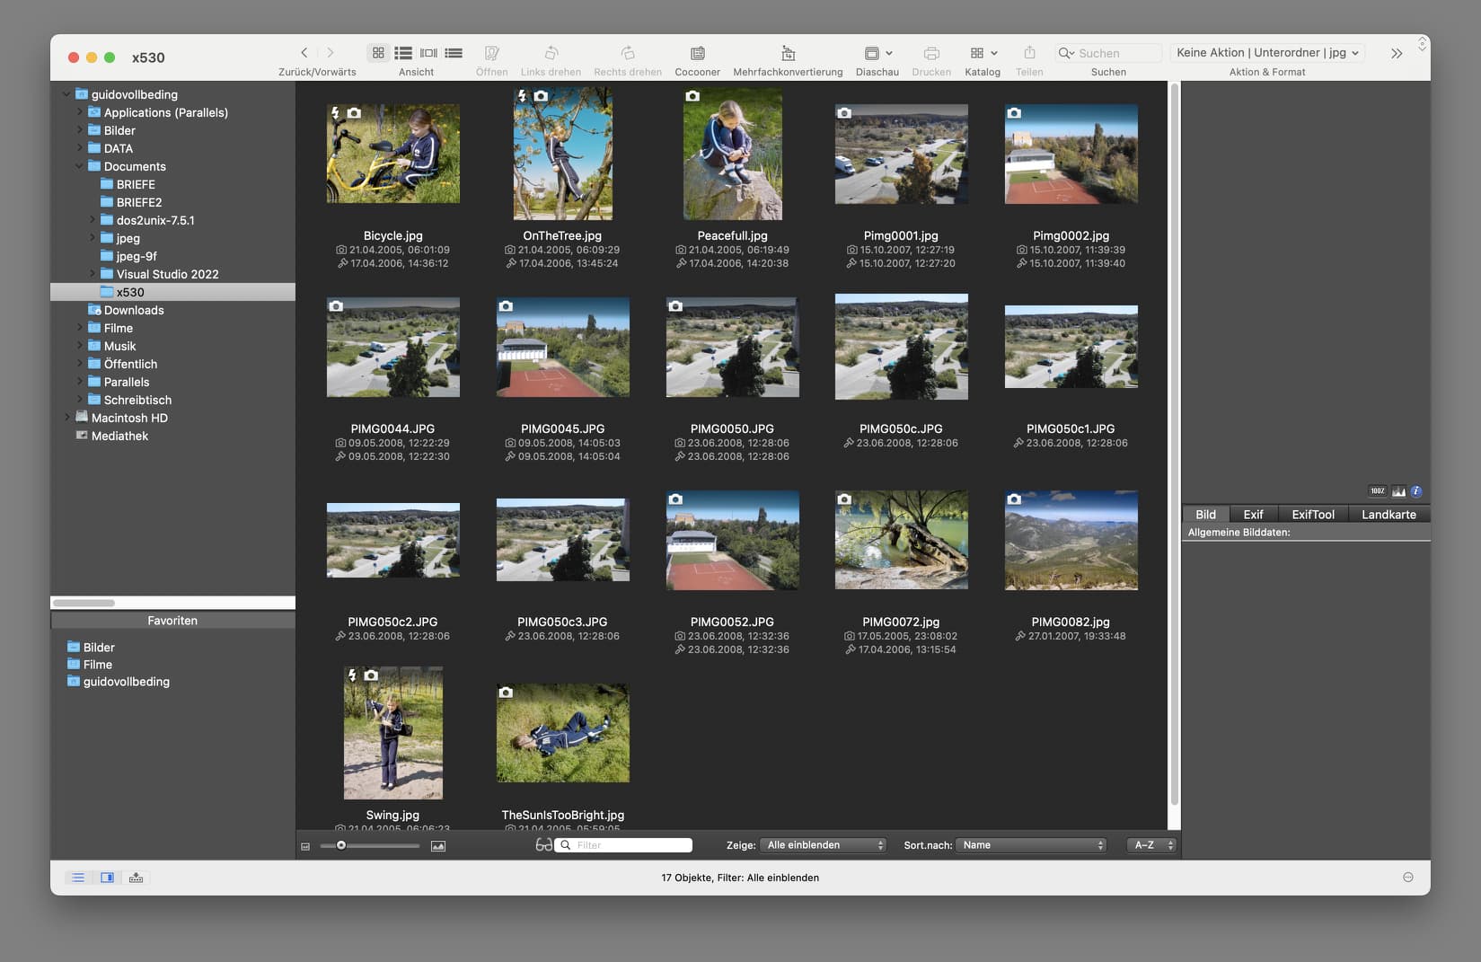The height and width of the screenshot is (962, 1481).
Task: Switch to the Exif tab
Action: pos(1253,515)
